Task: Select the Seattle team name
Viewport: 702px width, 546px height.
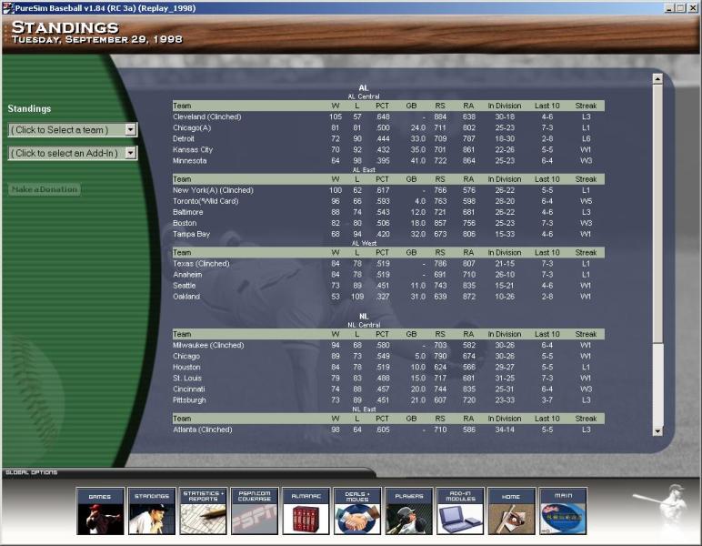Action: (184, 286)
